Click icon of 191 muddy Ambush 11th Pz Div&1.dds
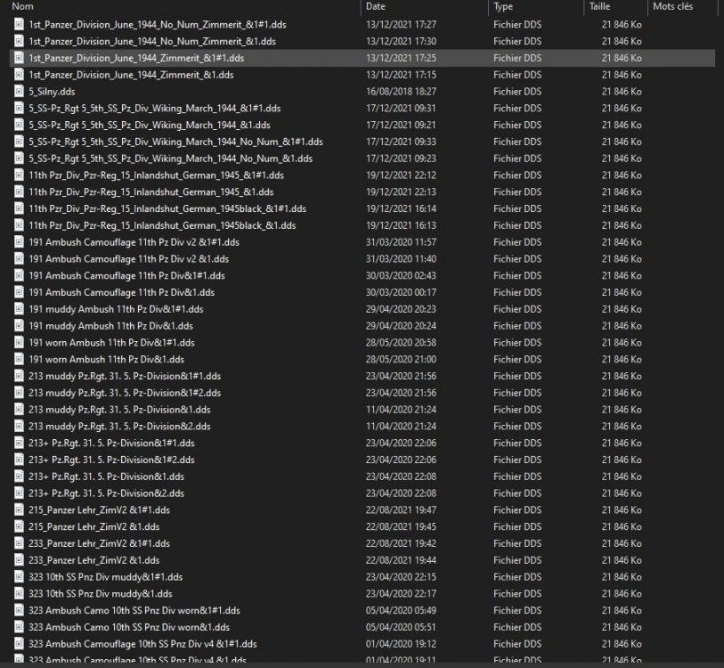724x668 pixels. 19,326
